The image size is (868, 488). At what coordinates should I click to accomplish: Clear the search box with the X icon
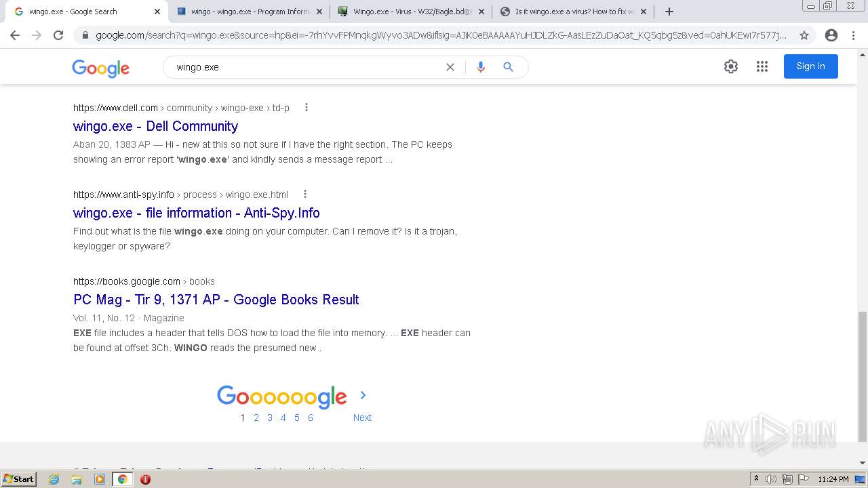point(450,67)
